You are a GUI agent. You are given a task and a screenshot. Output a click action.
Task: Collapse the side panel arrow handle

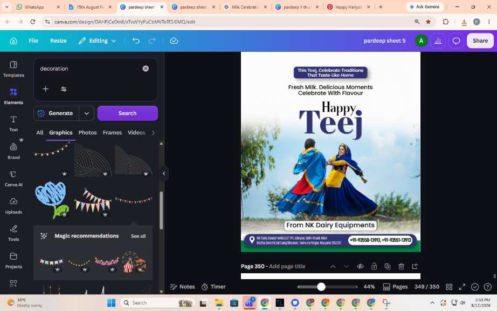click(x=164, y=173)
